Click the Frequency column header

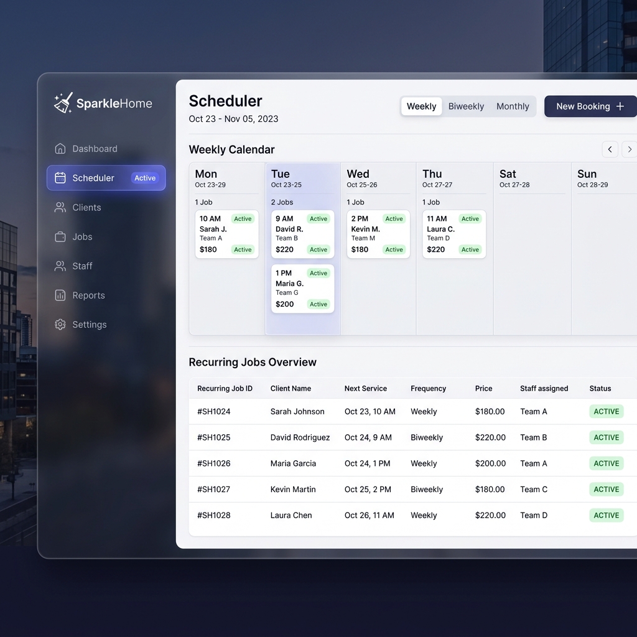pos(428,388)
